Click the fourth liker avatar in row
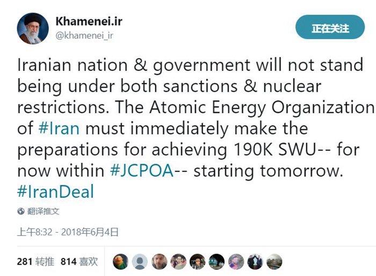376x276 pixels. (x=178, y=262)
